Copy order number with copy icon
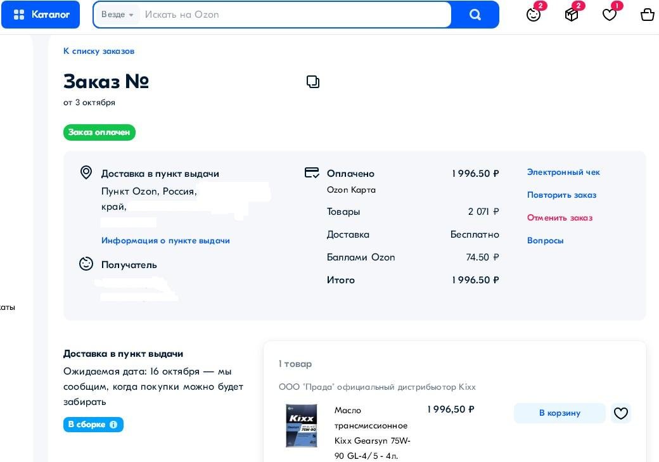Screen dimensions: 659x462 coord(312,82)
